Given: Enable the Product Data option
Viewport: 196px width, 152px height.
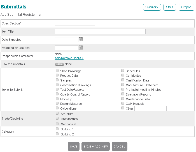Looking at the screenshot, I should click(57, 75).
